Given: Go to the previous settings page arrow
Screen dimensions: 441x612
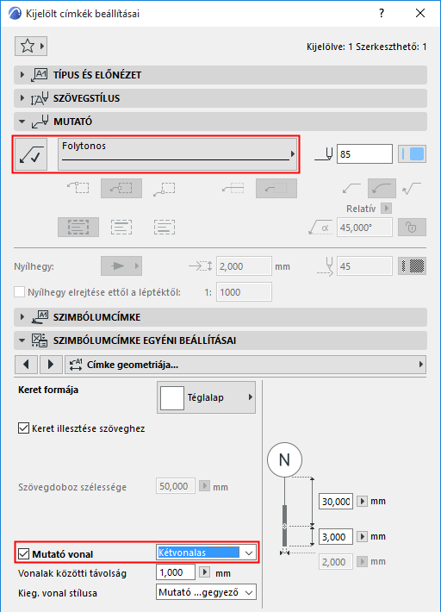Looking at the screenshot, I should click(x=26, y=365).
